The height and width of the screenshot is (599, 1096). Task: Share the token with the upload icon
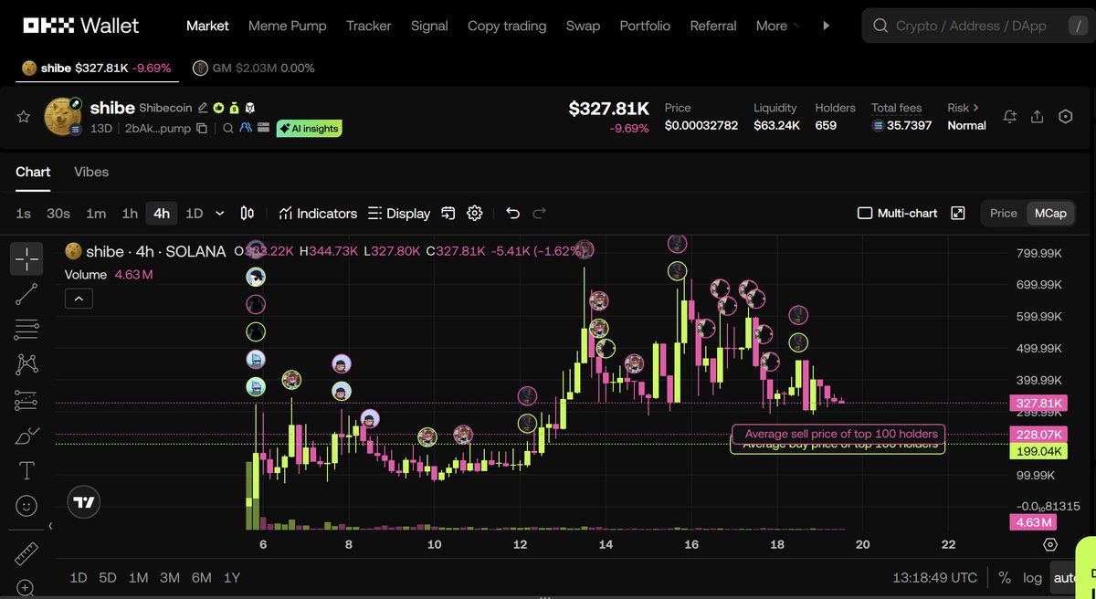(1038, 117)
